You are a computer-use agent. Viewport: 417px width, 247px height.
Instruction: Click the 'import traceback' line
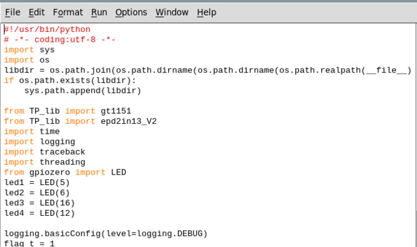[x=45, y=152]
